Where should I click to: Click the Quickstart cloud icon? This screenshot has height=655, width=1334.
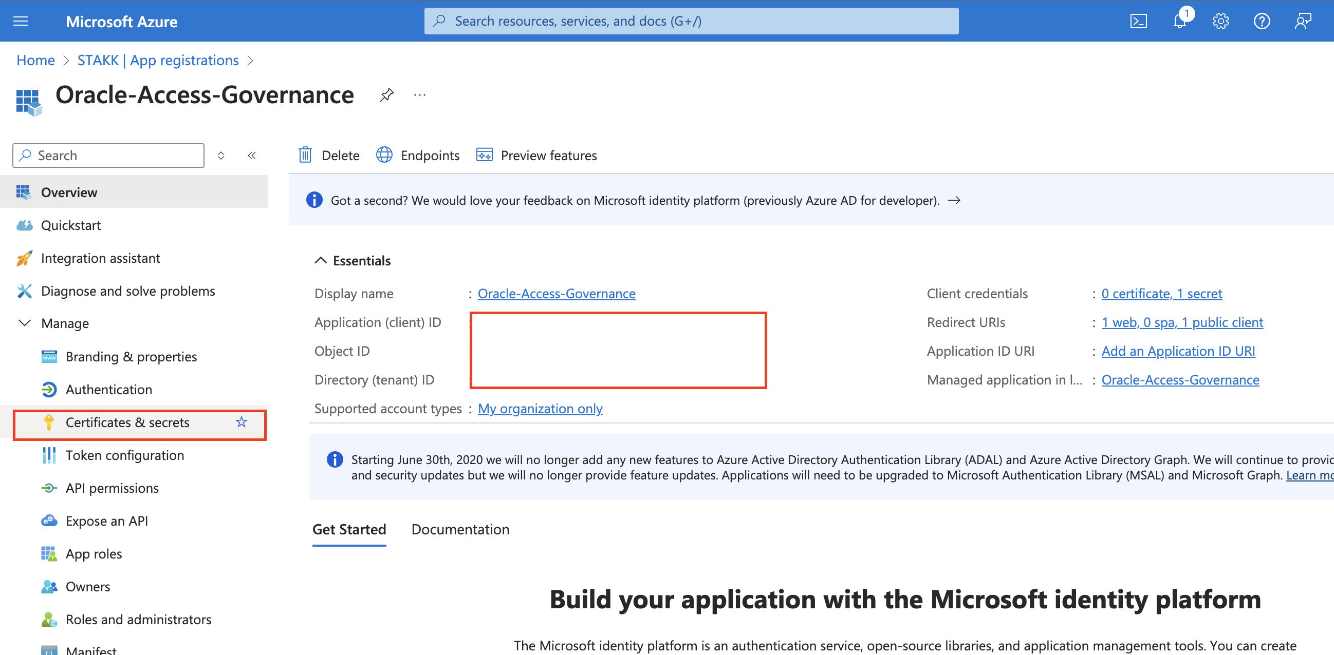click(x=24, y=225)
